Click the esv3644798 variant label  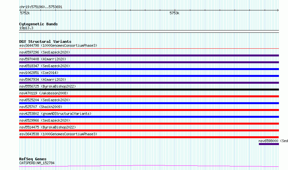[58, 45]
